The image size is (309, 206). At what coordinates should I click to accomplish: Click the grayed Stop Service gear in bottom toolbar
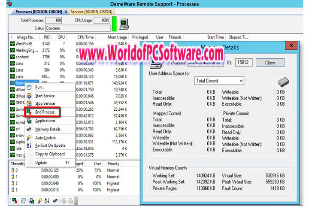[70, 201]
